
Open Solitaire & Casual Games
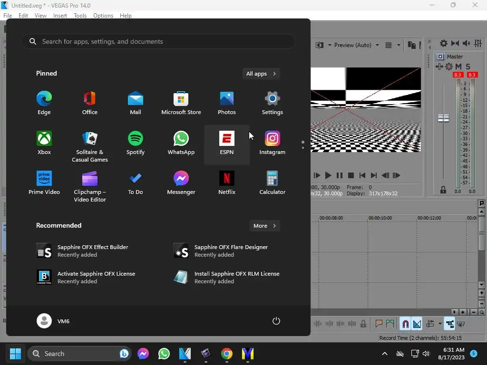[90, 146]
